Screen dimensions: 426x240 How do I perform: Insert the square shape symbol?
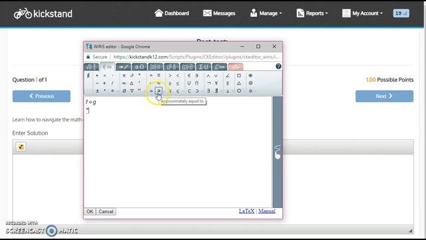(239, 75)
